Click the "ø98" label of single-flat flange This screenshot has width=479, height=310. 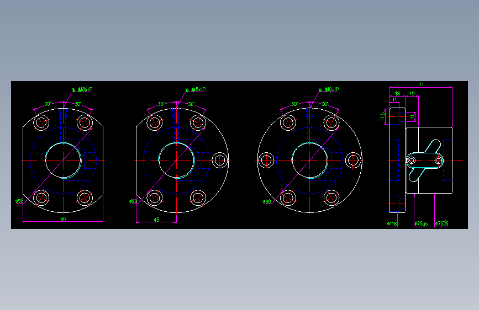(133, 201)
